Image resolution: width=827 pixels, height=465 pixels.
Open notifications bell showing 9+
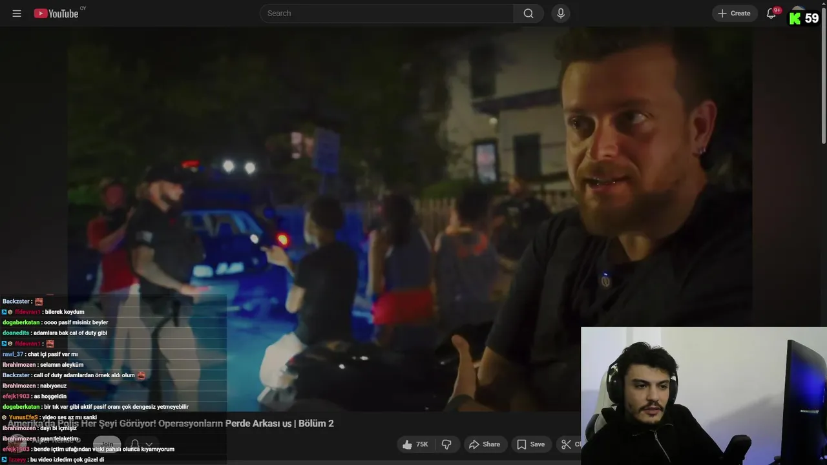click(x=771, y=14)
